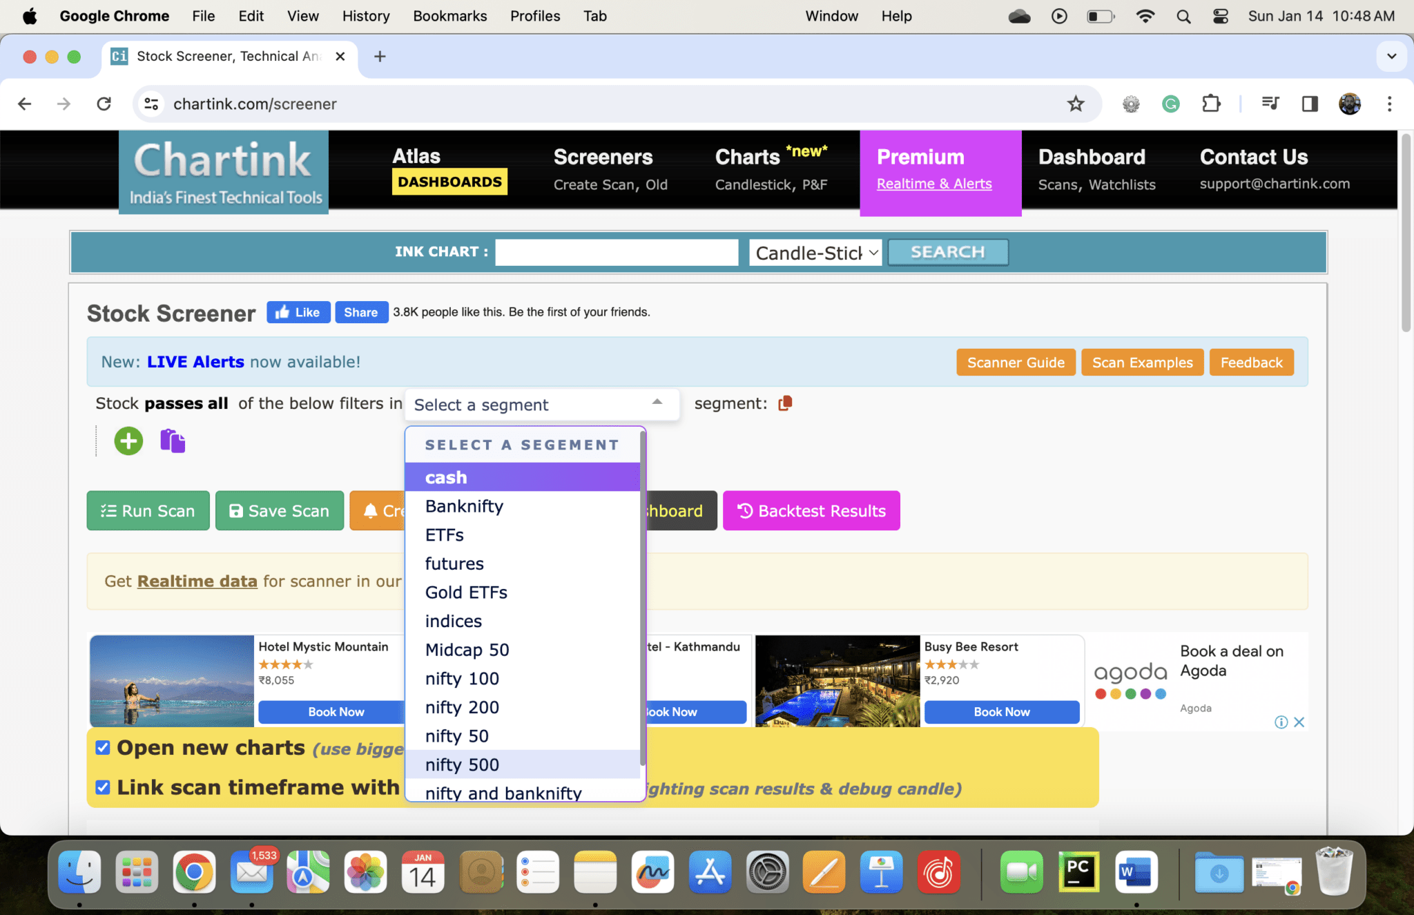Select nifty 500 from the segment list
Viewport: 1414px width, 915px height.
click(462, 764)
